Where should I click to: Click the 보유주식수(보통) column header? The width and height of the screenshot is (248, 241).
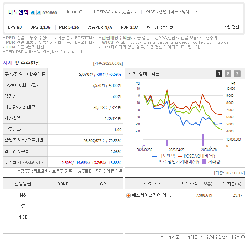coord(197,184)
